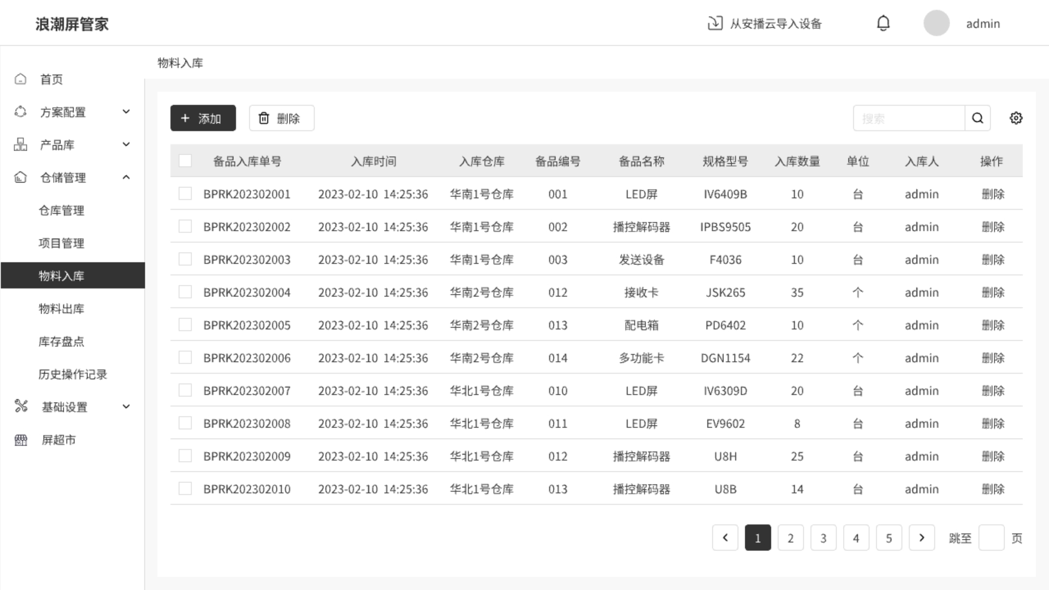Click the 产品库 sidebar icon
This screenshot has width=1049, height=590.
[20, 145]
